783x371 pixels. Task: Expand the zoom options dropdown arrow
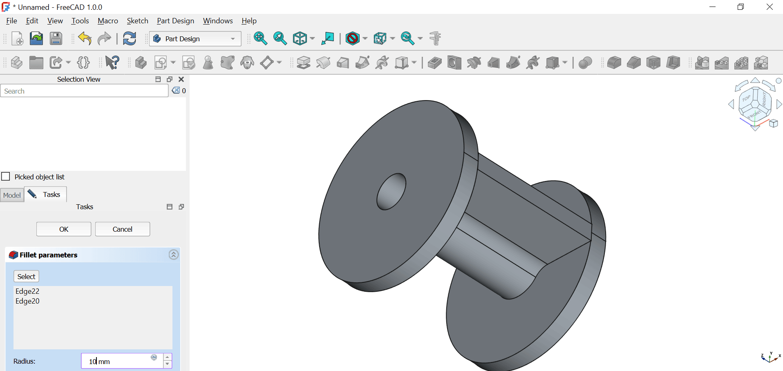(x=420, y=39)
